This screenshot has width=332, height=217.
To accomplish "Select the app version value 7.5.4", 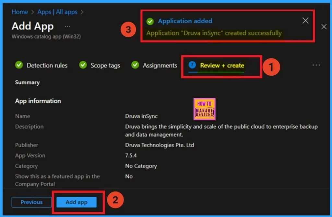I will click(131, 156).
